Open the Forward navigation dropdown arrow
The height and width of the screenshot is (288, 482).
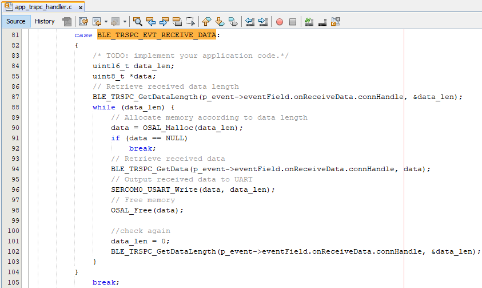click(x=125, y=22)
